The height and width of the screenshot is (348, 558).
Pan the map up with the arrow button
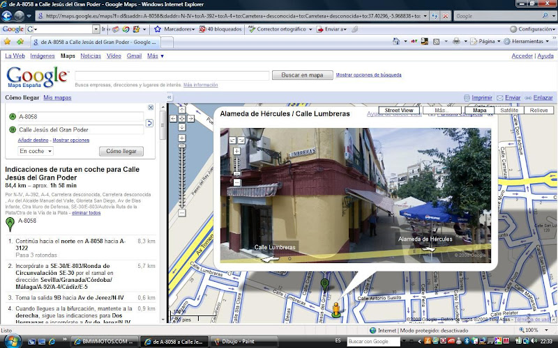click(182, 110)
